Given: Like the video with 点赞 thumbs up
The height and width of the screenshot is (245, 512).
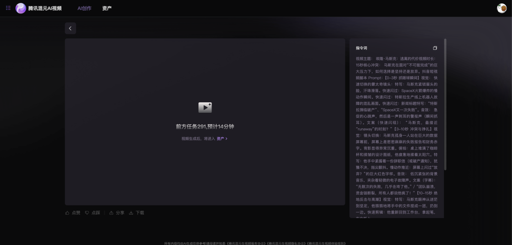Looking at the screenshot, I should tap(73, 213).
